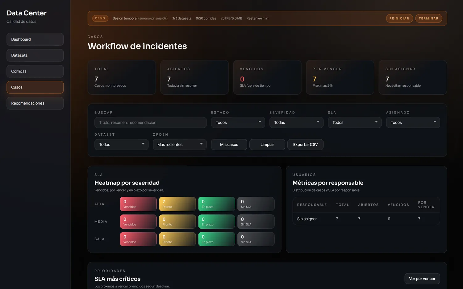The image size is (463, 289).
Task: Expand the SLA filter dropdown
Action: coord(355,122)
